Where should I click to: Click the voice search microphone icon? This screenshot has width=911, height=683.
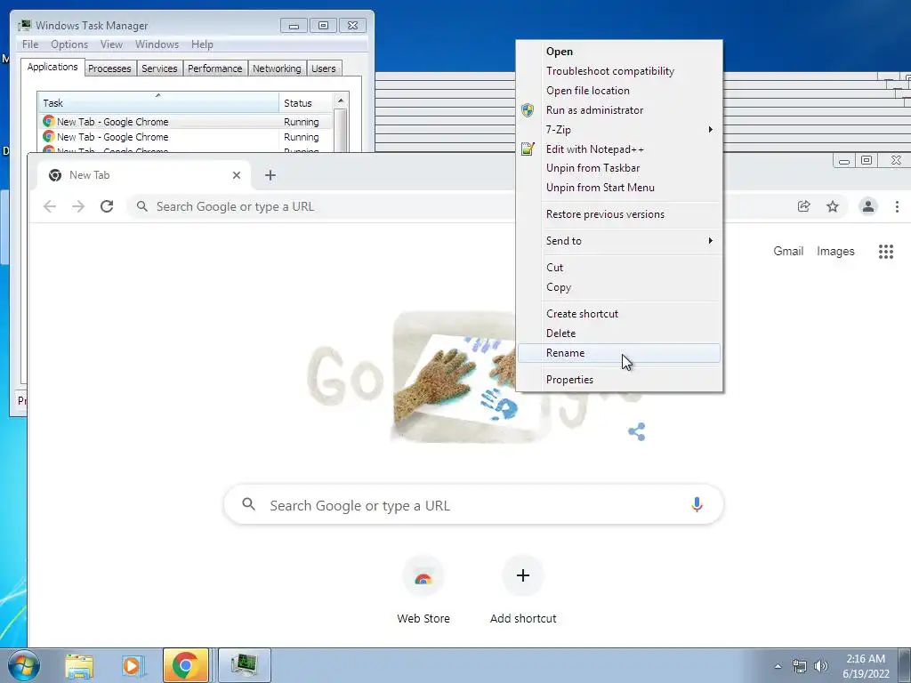(x=697, y=505)
